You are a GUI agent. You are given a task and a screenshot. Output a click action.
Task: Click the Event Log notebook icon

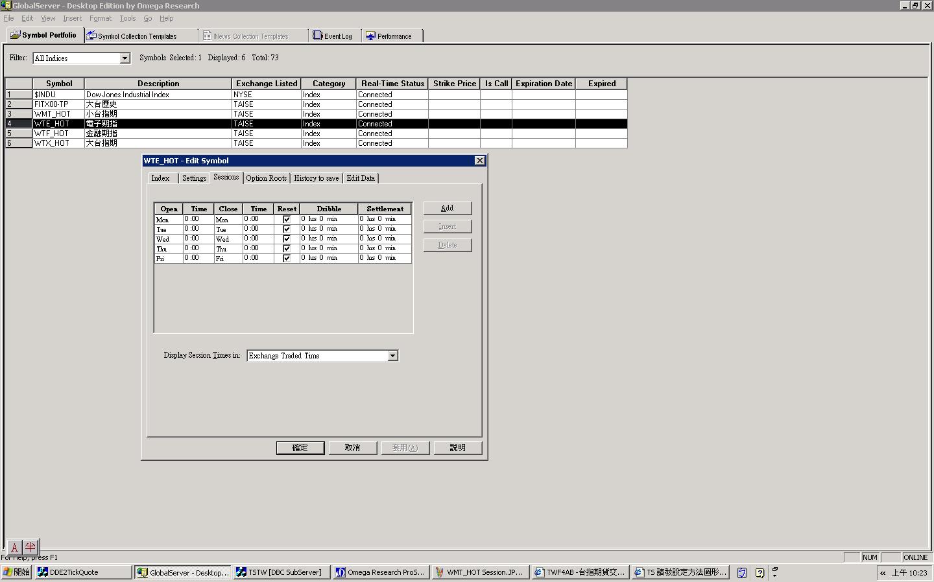[x=318, y=36]
